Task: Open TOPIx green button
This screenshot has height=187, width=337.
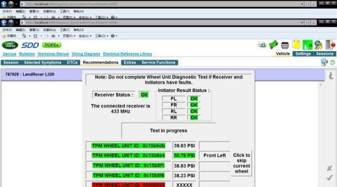Action: click(x=52, y=45)
